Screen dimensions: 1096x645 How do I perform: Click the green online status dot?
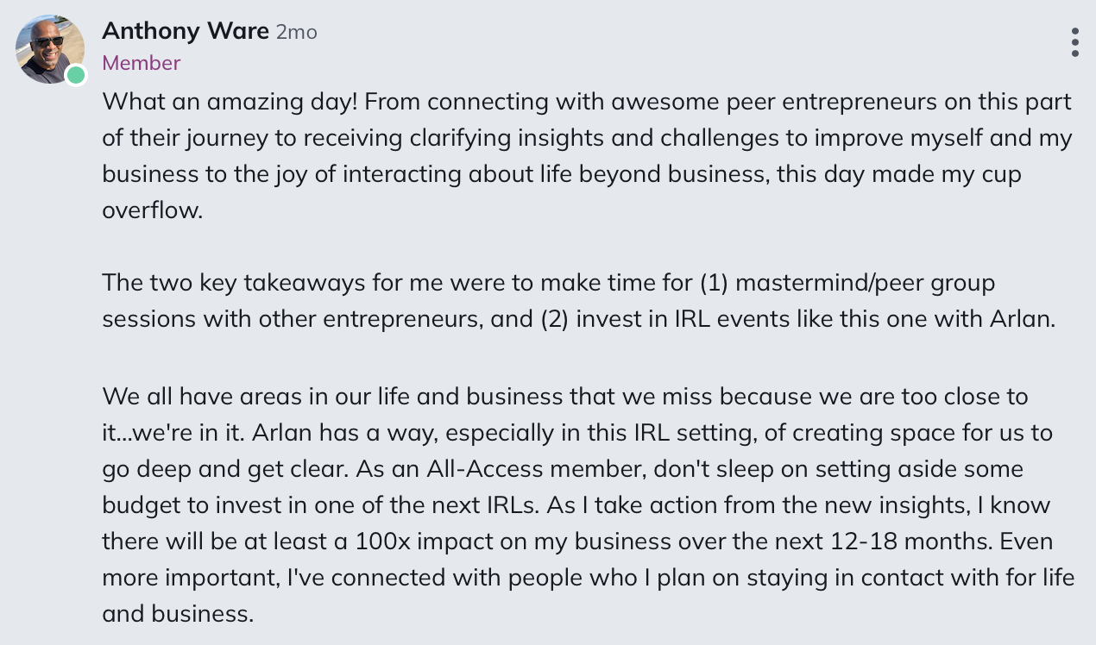(76, 75)
